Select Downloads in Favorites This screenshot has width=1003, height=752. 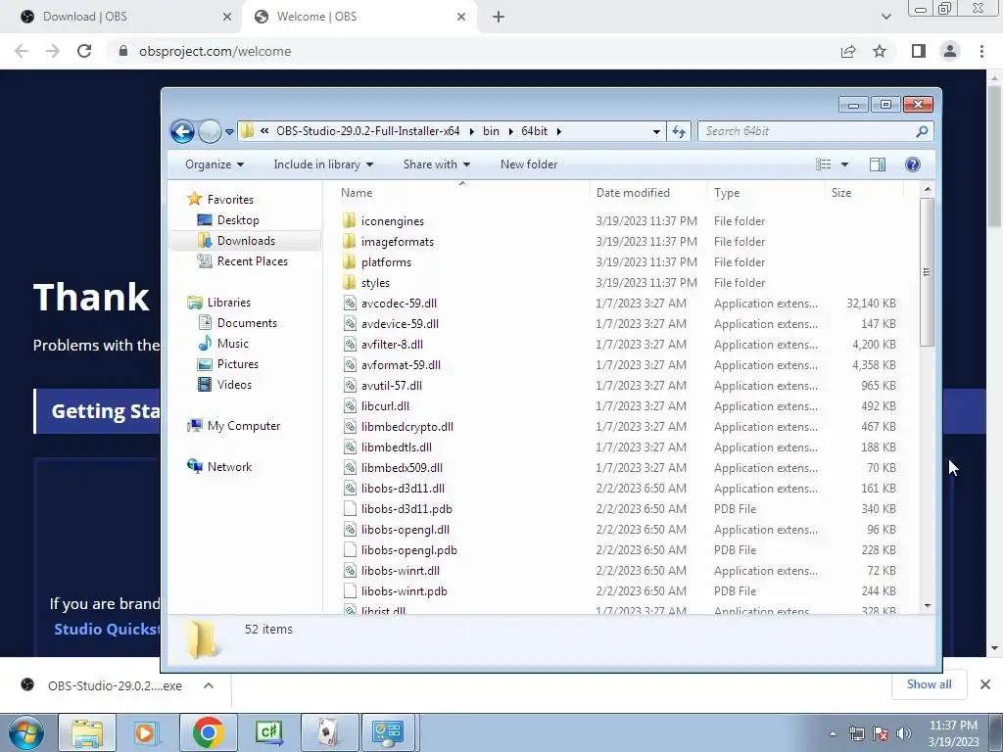coord(246,241)
